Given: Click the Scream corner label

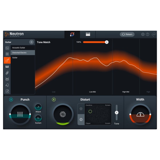Looking at the screenshot, I should 108,105.
